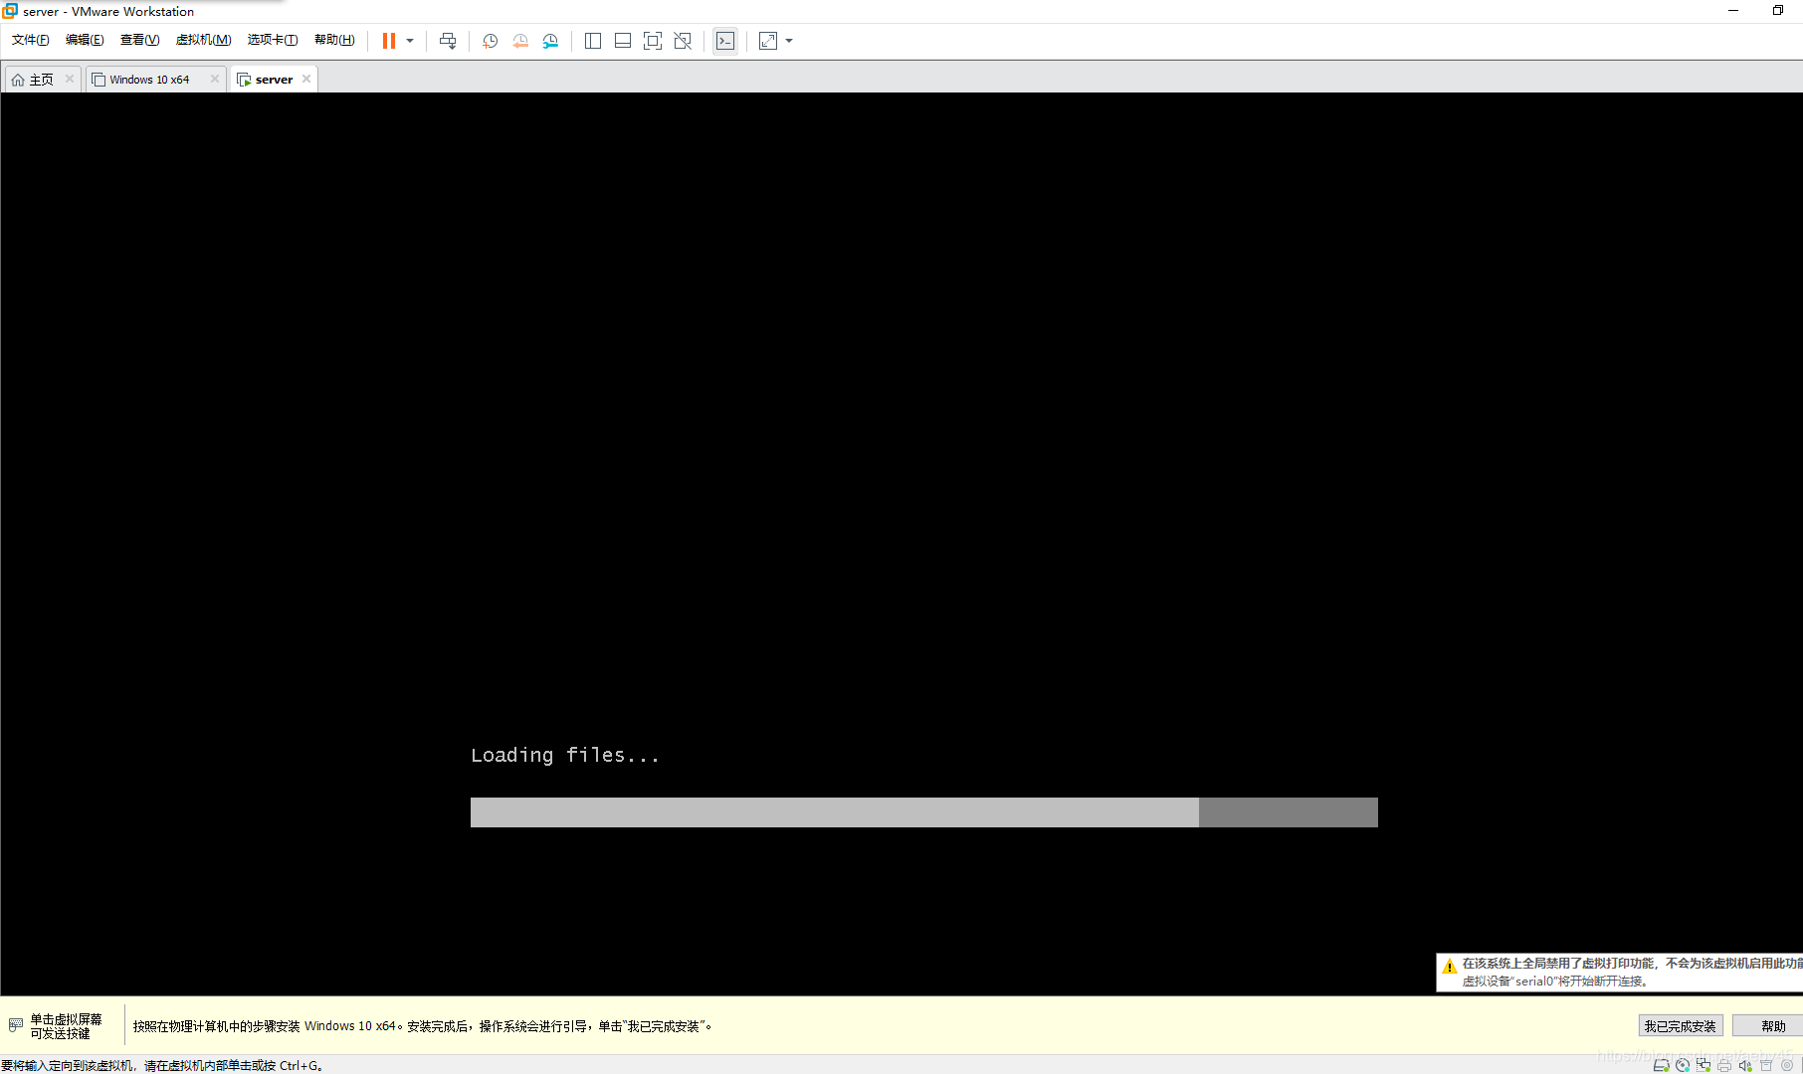The image size is (1803, 1074).
Task: Close the Windows 10 x64 tab
Action: click(x=215, y=79)
